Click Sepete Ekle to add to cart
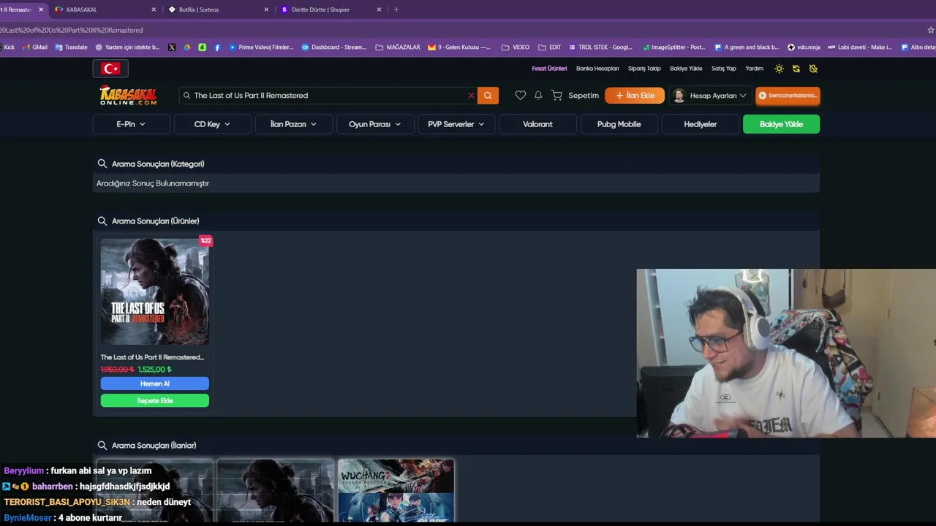Screen dimensions: 936x526 click(x=154, y=400)
